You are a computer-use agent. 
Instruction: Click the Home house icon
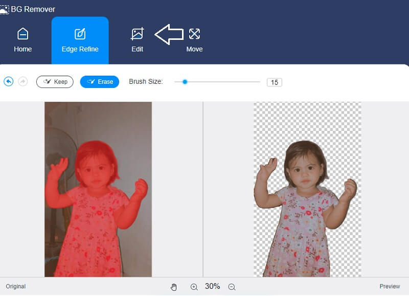22,34
